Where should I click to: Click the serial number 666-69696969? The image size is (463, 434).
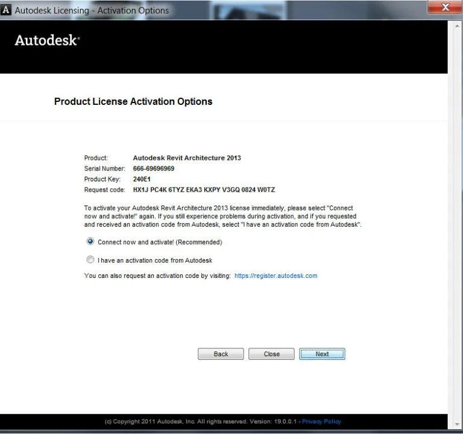(154, 169)
